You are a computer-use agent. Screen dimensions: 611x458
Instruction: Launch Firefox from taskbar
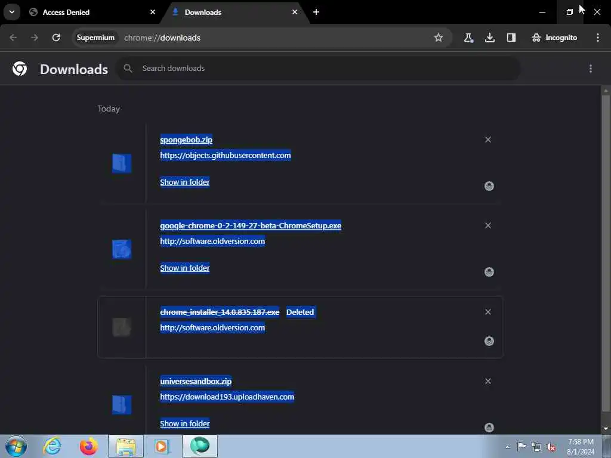[x=88, y=446]
